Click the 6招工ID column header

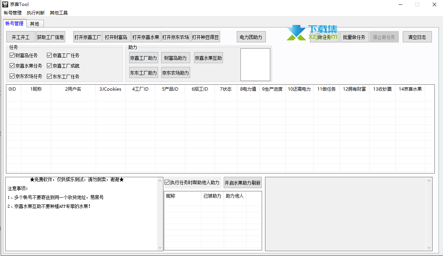[x=200, y=89]
